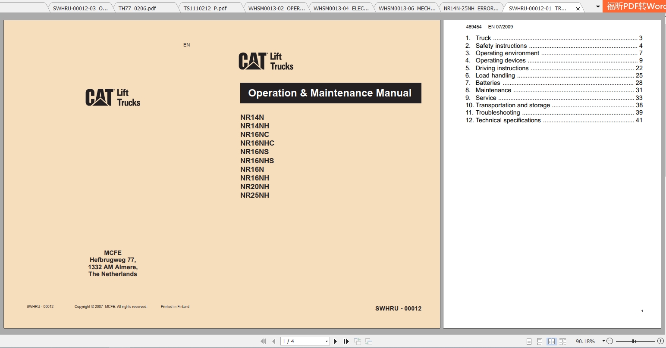Open the 'Operating environment' contents entry
The width and height of the screenshot is (666, 348).
point(554,53)
